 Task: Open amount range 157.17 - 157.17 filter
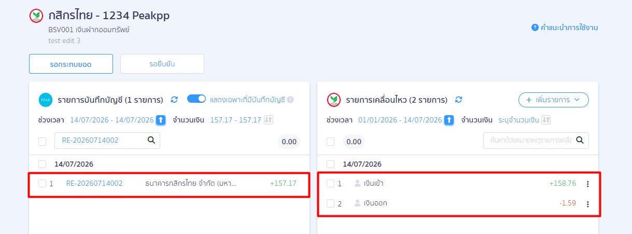[x=235, y=120]
